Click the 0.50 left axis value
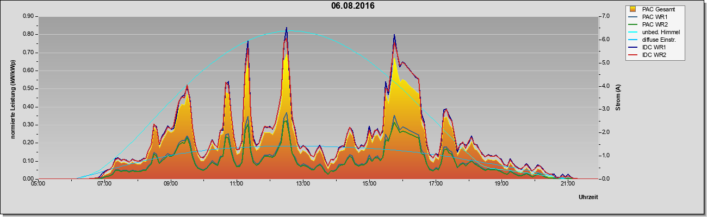Viewport: 707px width, 217px height. point(28,88)
